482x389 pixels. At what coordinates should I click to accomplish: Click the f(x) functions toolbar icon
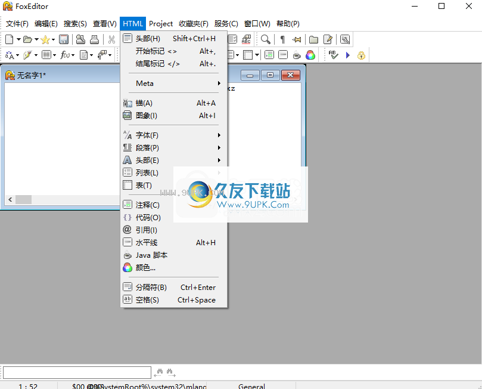(65, 55)
